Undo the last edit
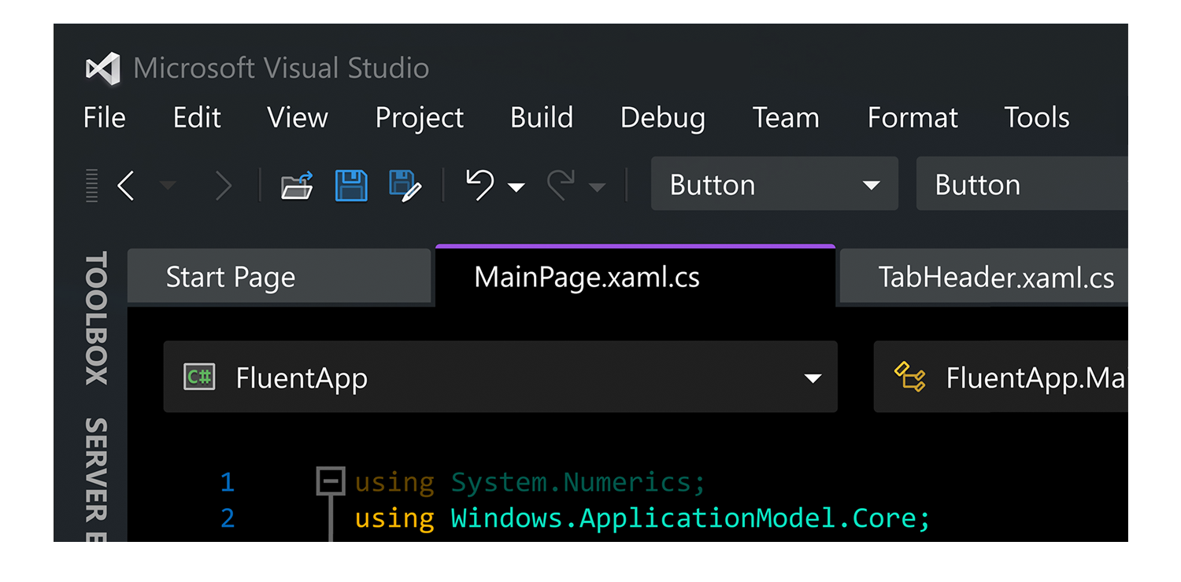The height and width of the screenshot is (582, 1181). (x=481, y=185)
